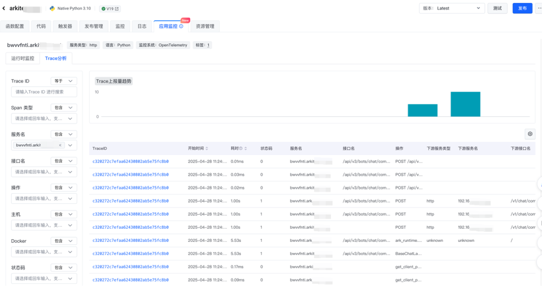The width and height of the screenshot is (542, 291).
Task: Remove the bwvvfnti service name tag
Action: [x=60, y=145]
